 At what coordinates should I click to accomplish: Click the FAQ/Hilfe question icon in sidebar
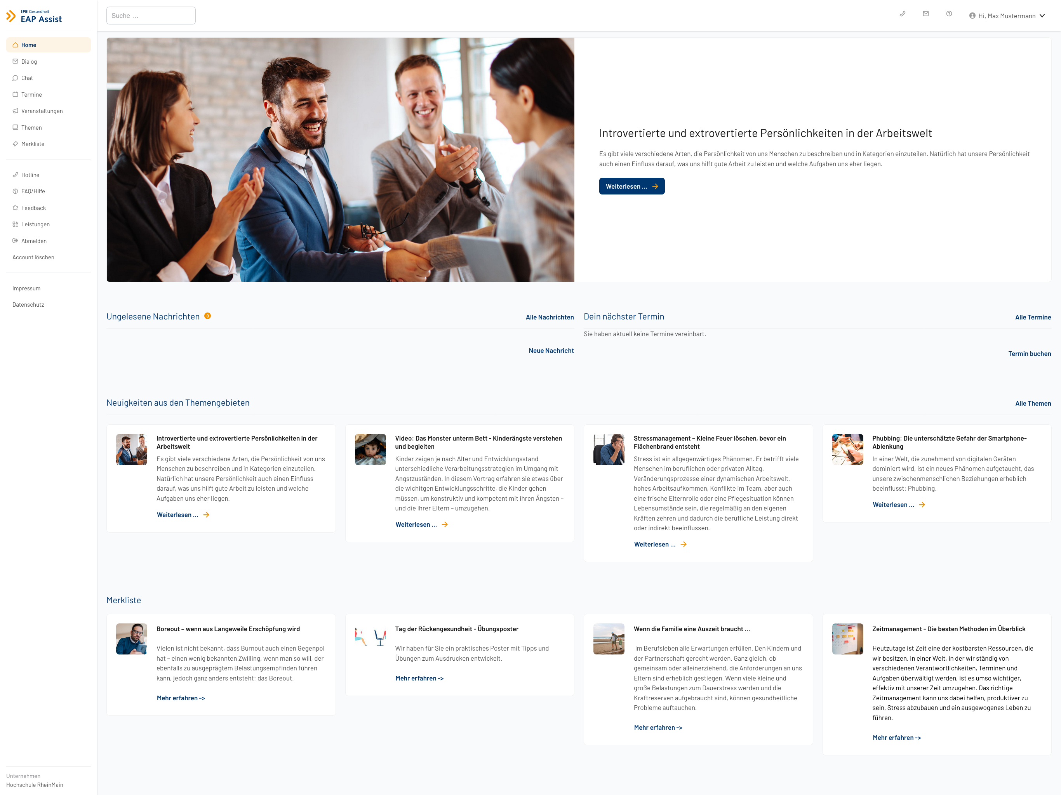[16, 191]
